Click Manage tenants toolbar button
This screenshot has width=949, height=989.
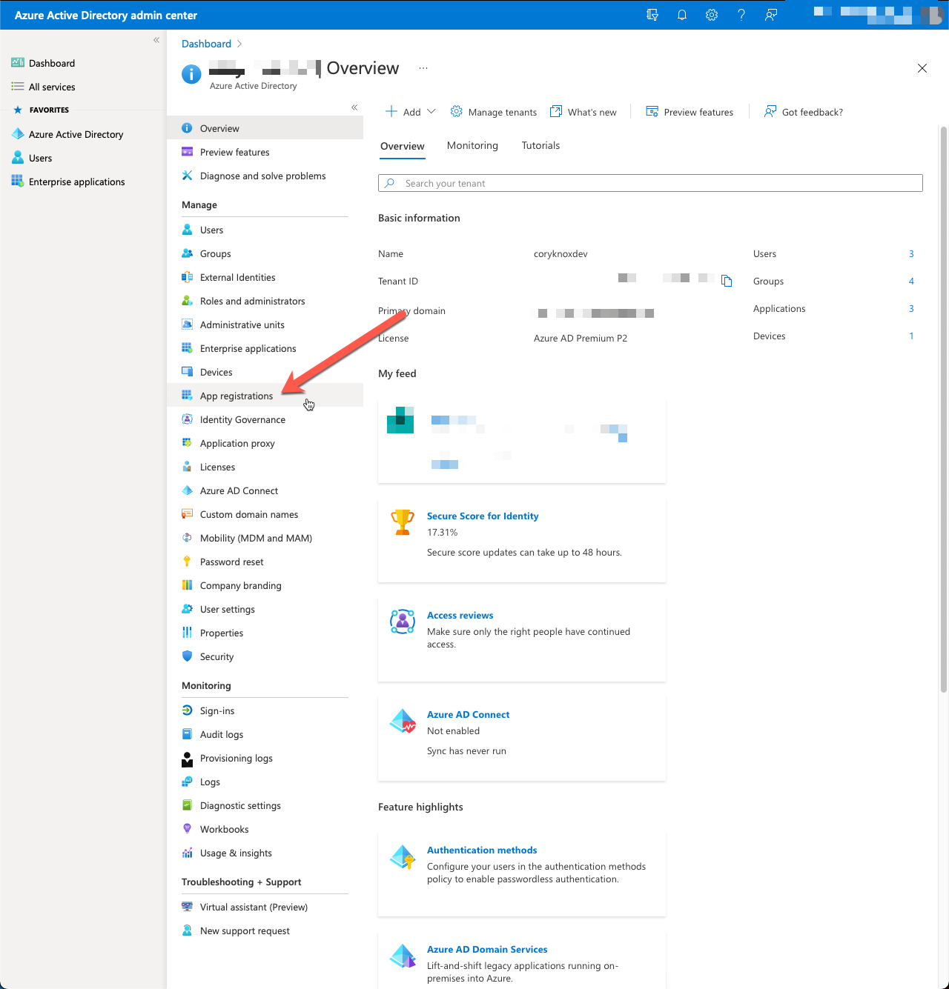coord(493,112)
